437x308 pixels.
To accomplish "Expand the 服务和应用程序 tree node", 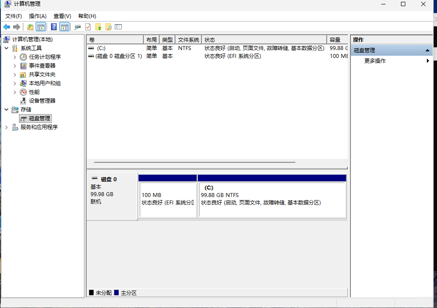I will [6, 127].
